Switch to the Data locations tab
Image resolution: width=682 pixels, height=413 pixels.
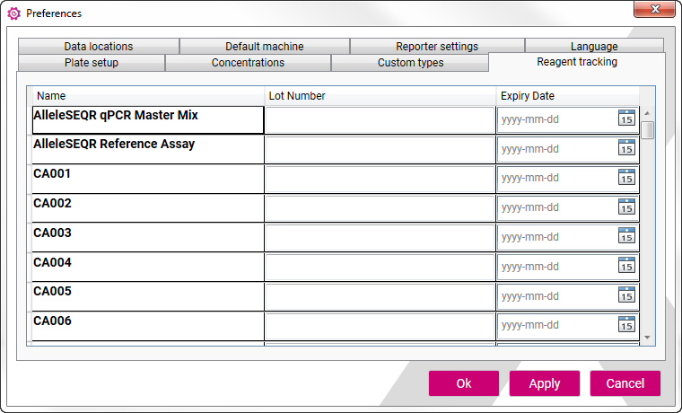pos(99,46)
